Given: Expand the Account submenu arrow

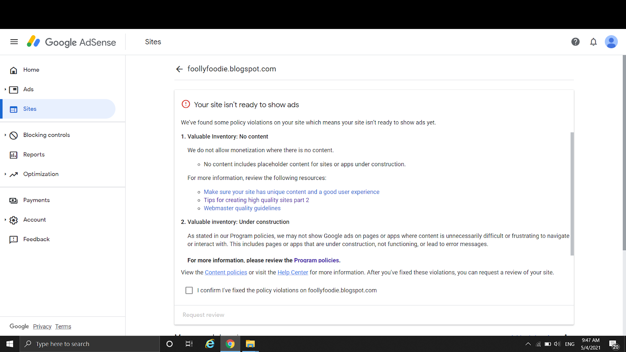Looking at the screenshot, I should pos(5,220).
